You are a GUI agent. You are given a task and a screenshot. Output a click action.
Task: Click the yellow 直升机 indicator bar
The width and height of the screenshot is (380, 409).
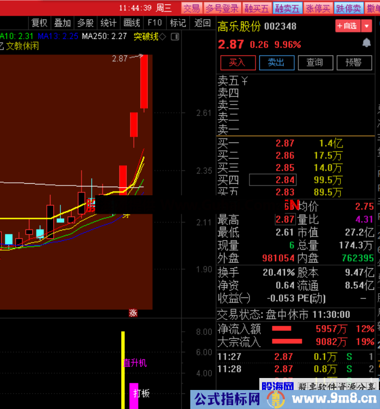[x=123, y=362]
